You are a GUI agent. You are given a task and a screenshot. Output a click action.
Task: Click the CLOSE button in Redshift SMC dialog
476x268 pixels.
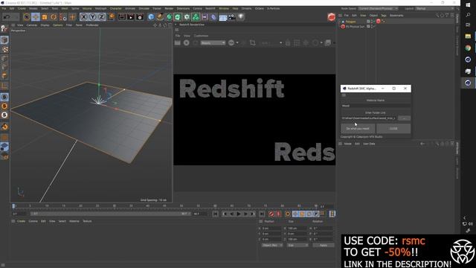click(393, 129)
